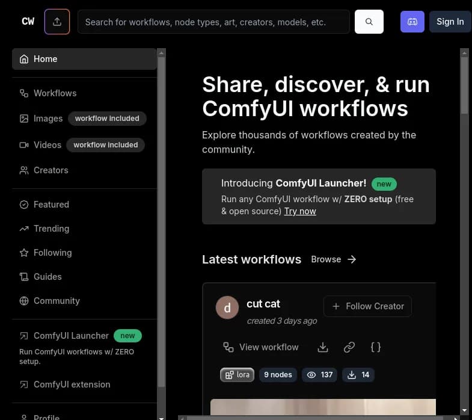Image resolution: width=472 pixels, height=420 pixels.
Task: Open Profile in the sidebar
Action: (47, 417)
